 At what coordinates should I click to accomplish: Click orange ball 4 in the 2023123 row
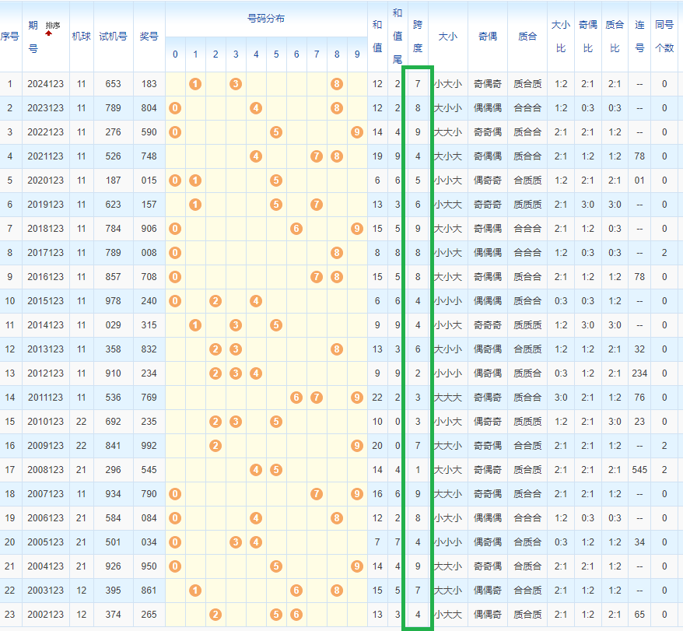pos(256,108)
